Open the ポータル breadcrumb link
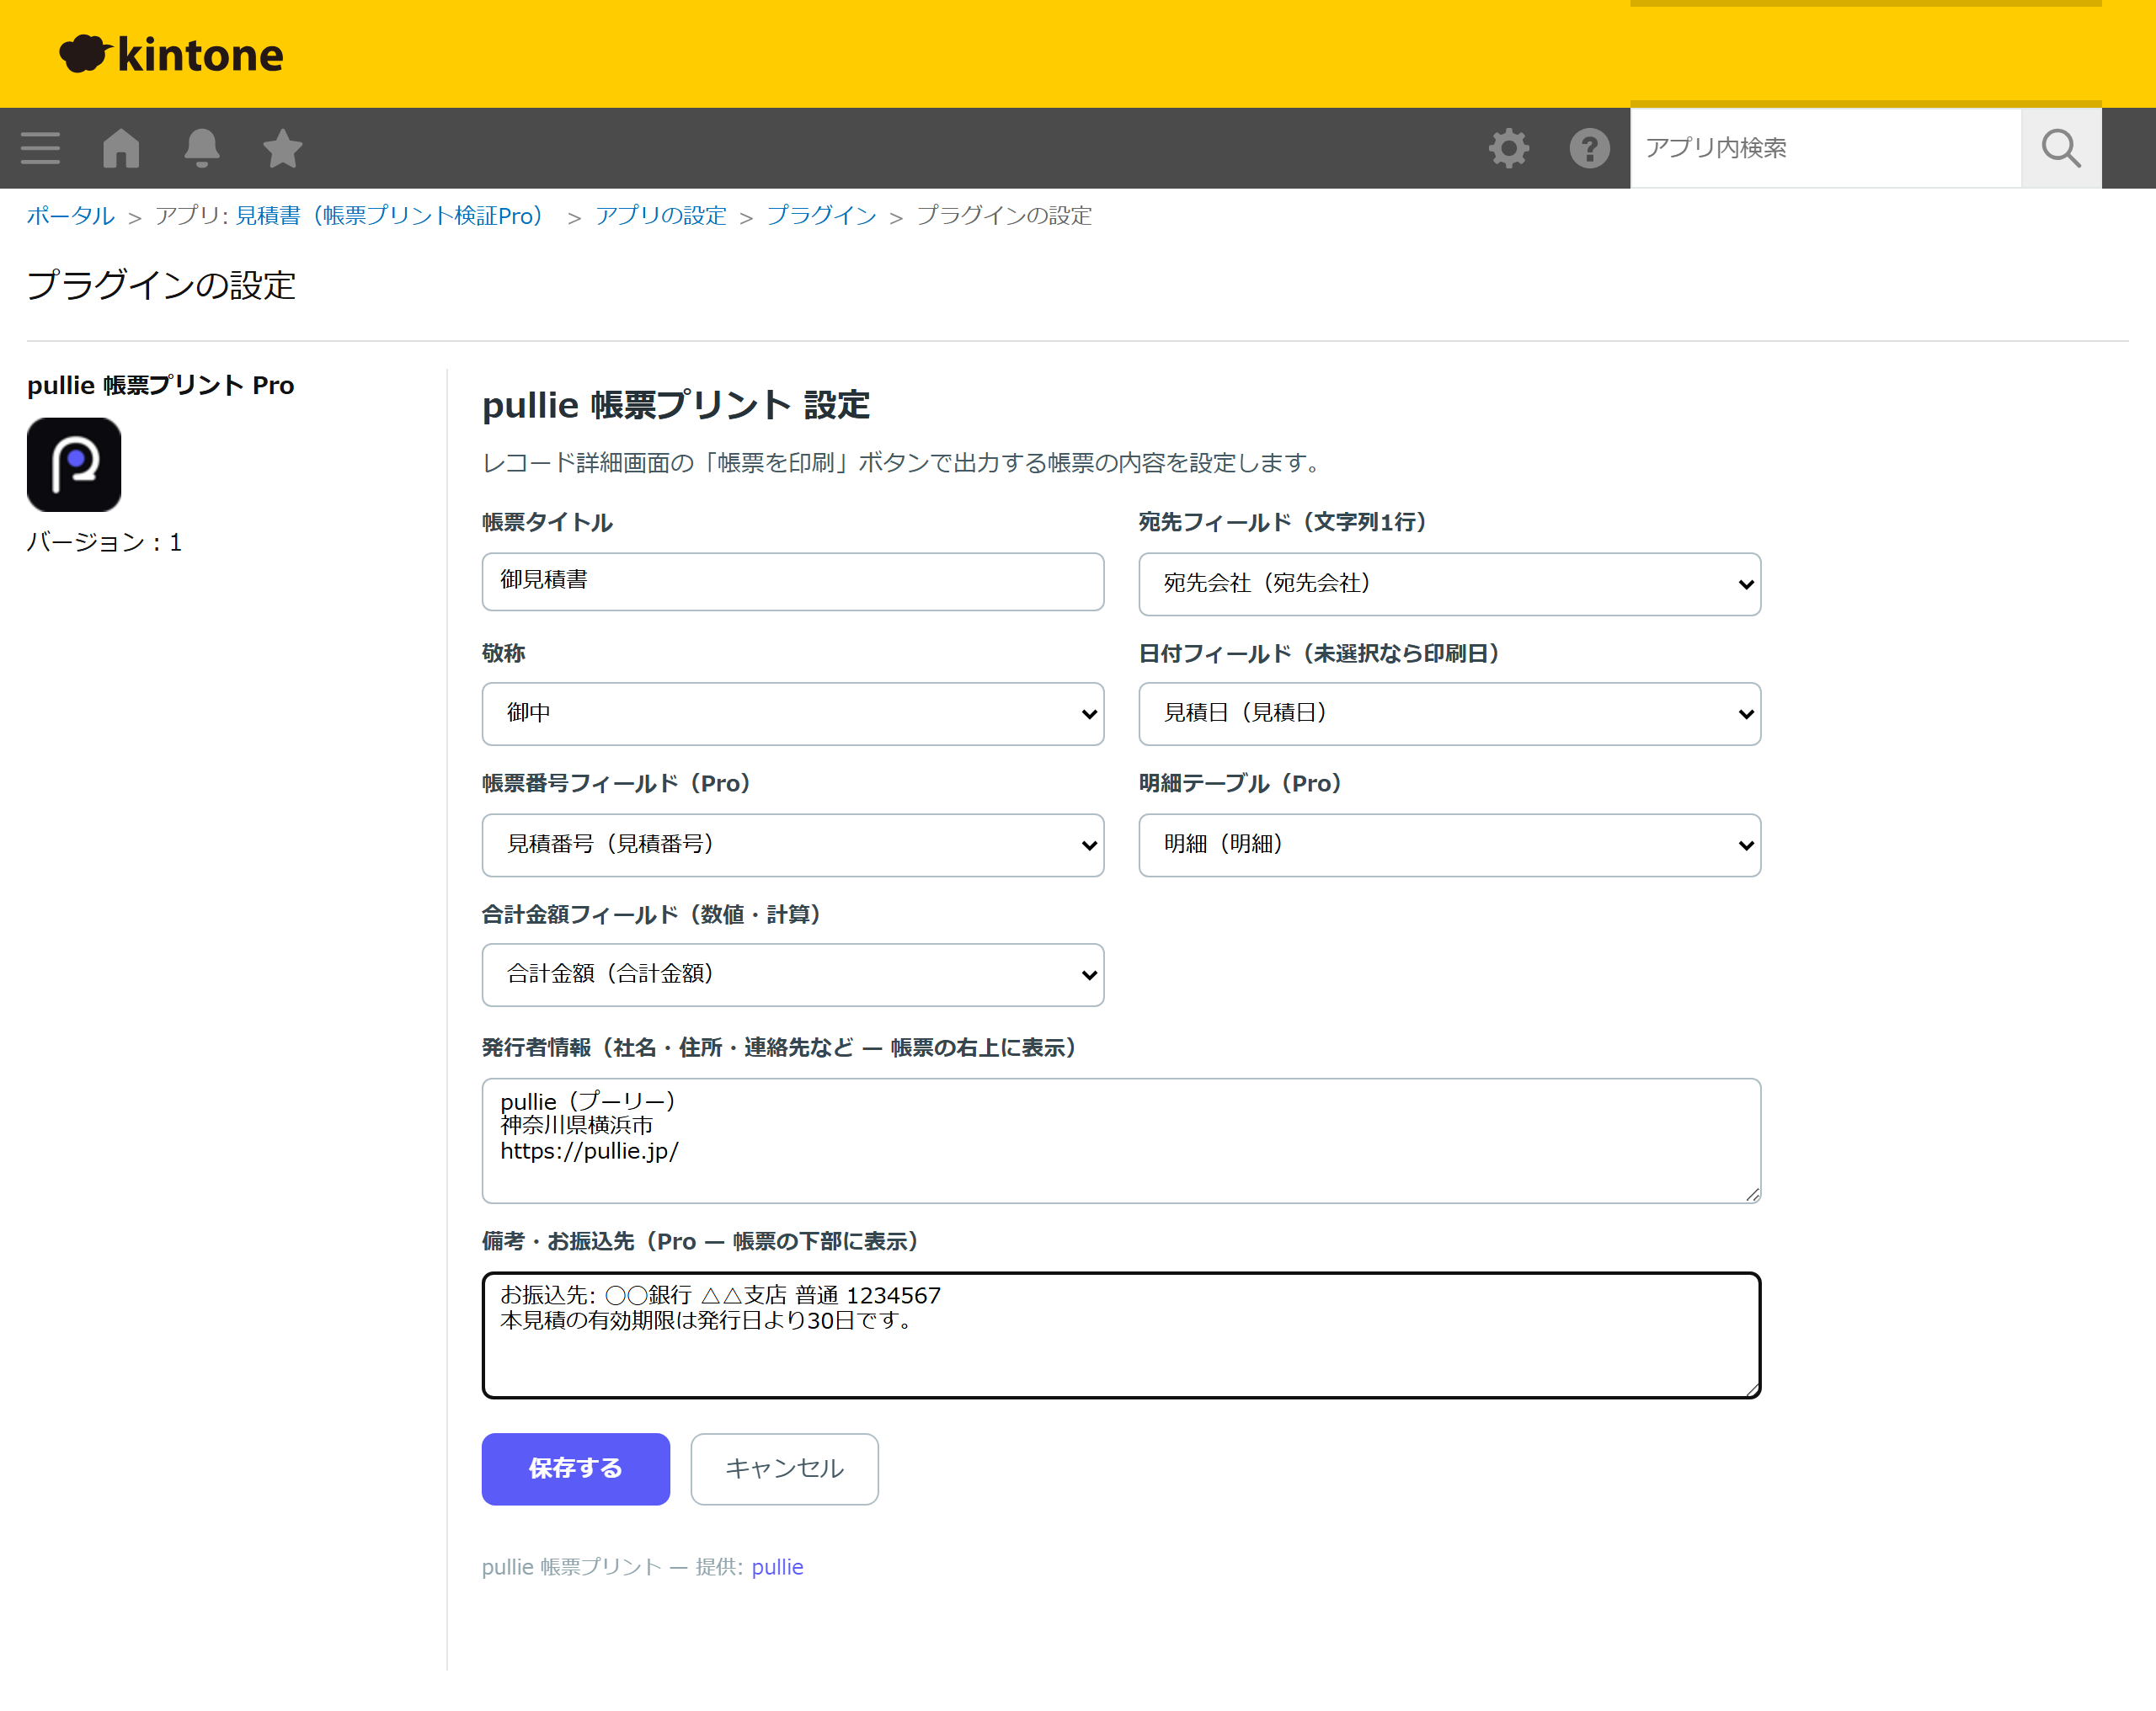The height and width of the screenshot is (1711, 2156). tap(70, 216)
